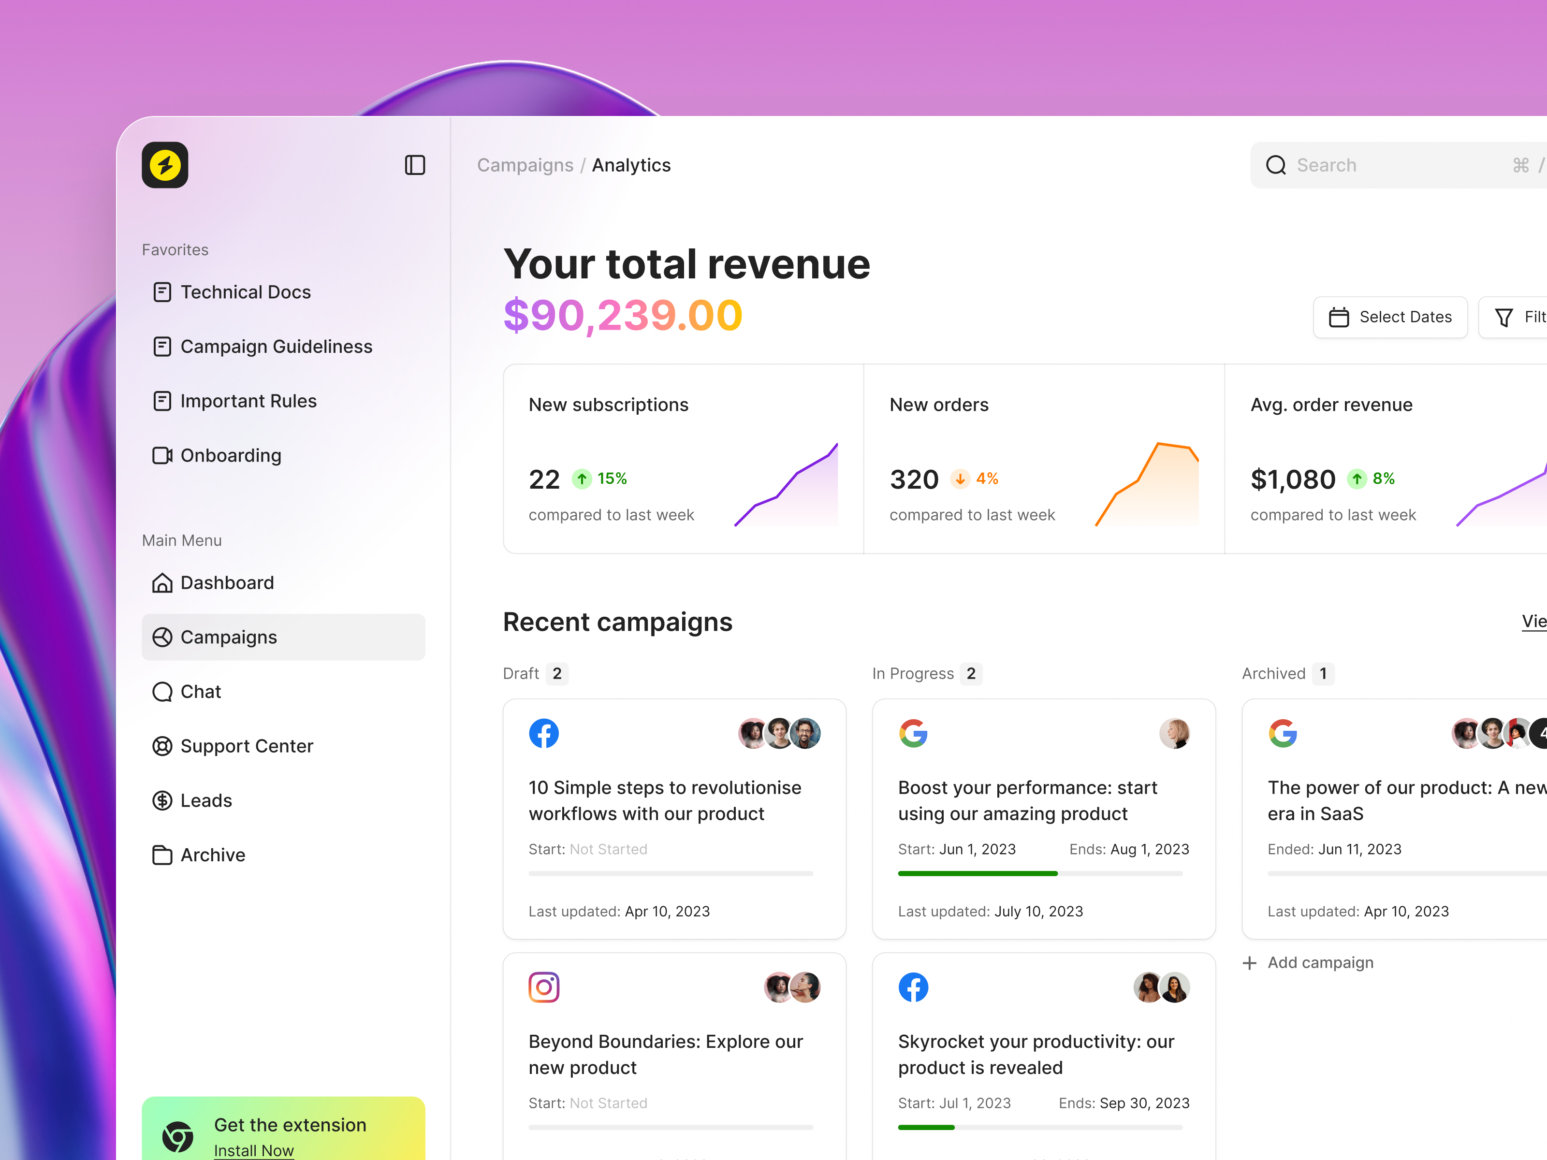Expand the Draft campaigns count badge
Viewport: 1547px width, 1160px height.
pos(557,673)
